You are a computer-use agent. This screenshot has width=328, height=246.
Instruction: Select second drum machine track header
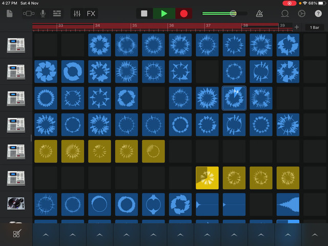tap(16, 72)
